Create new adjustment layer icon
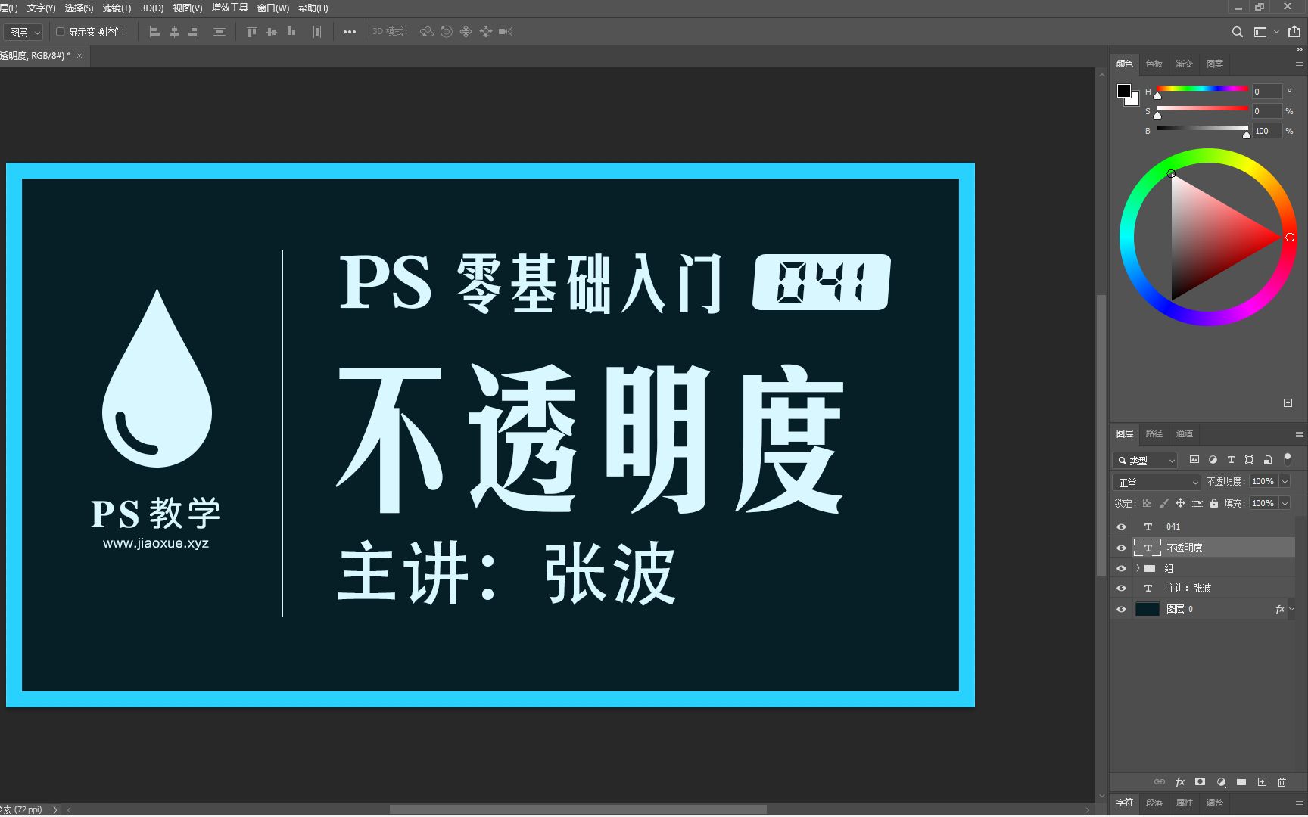 (1221, 782)
